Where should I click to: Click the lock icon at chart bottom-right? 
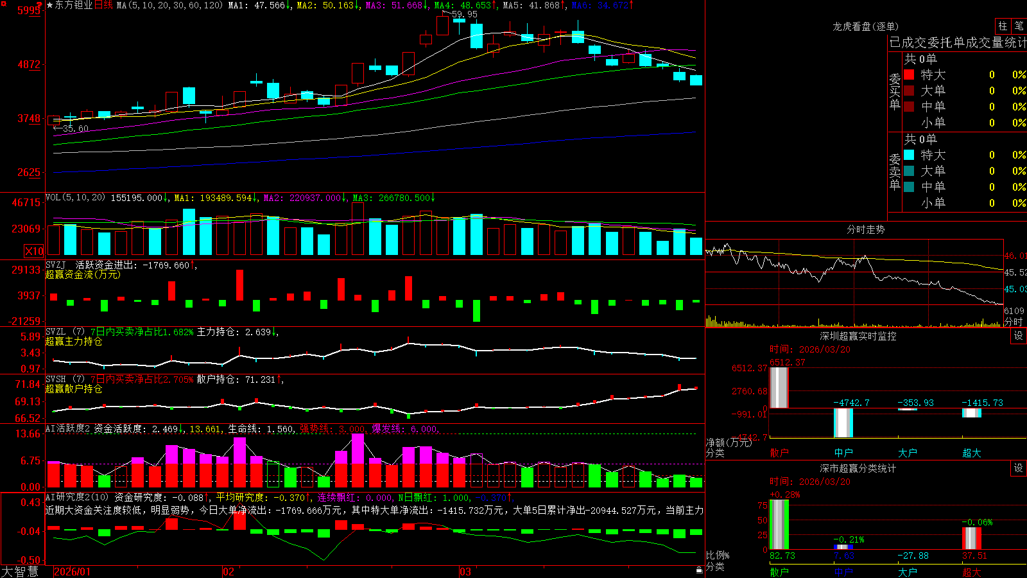[x=700, y=570]
